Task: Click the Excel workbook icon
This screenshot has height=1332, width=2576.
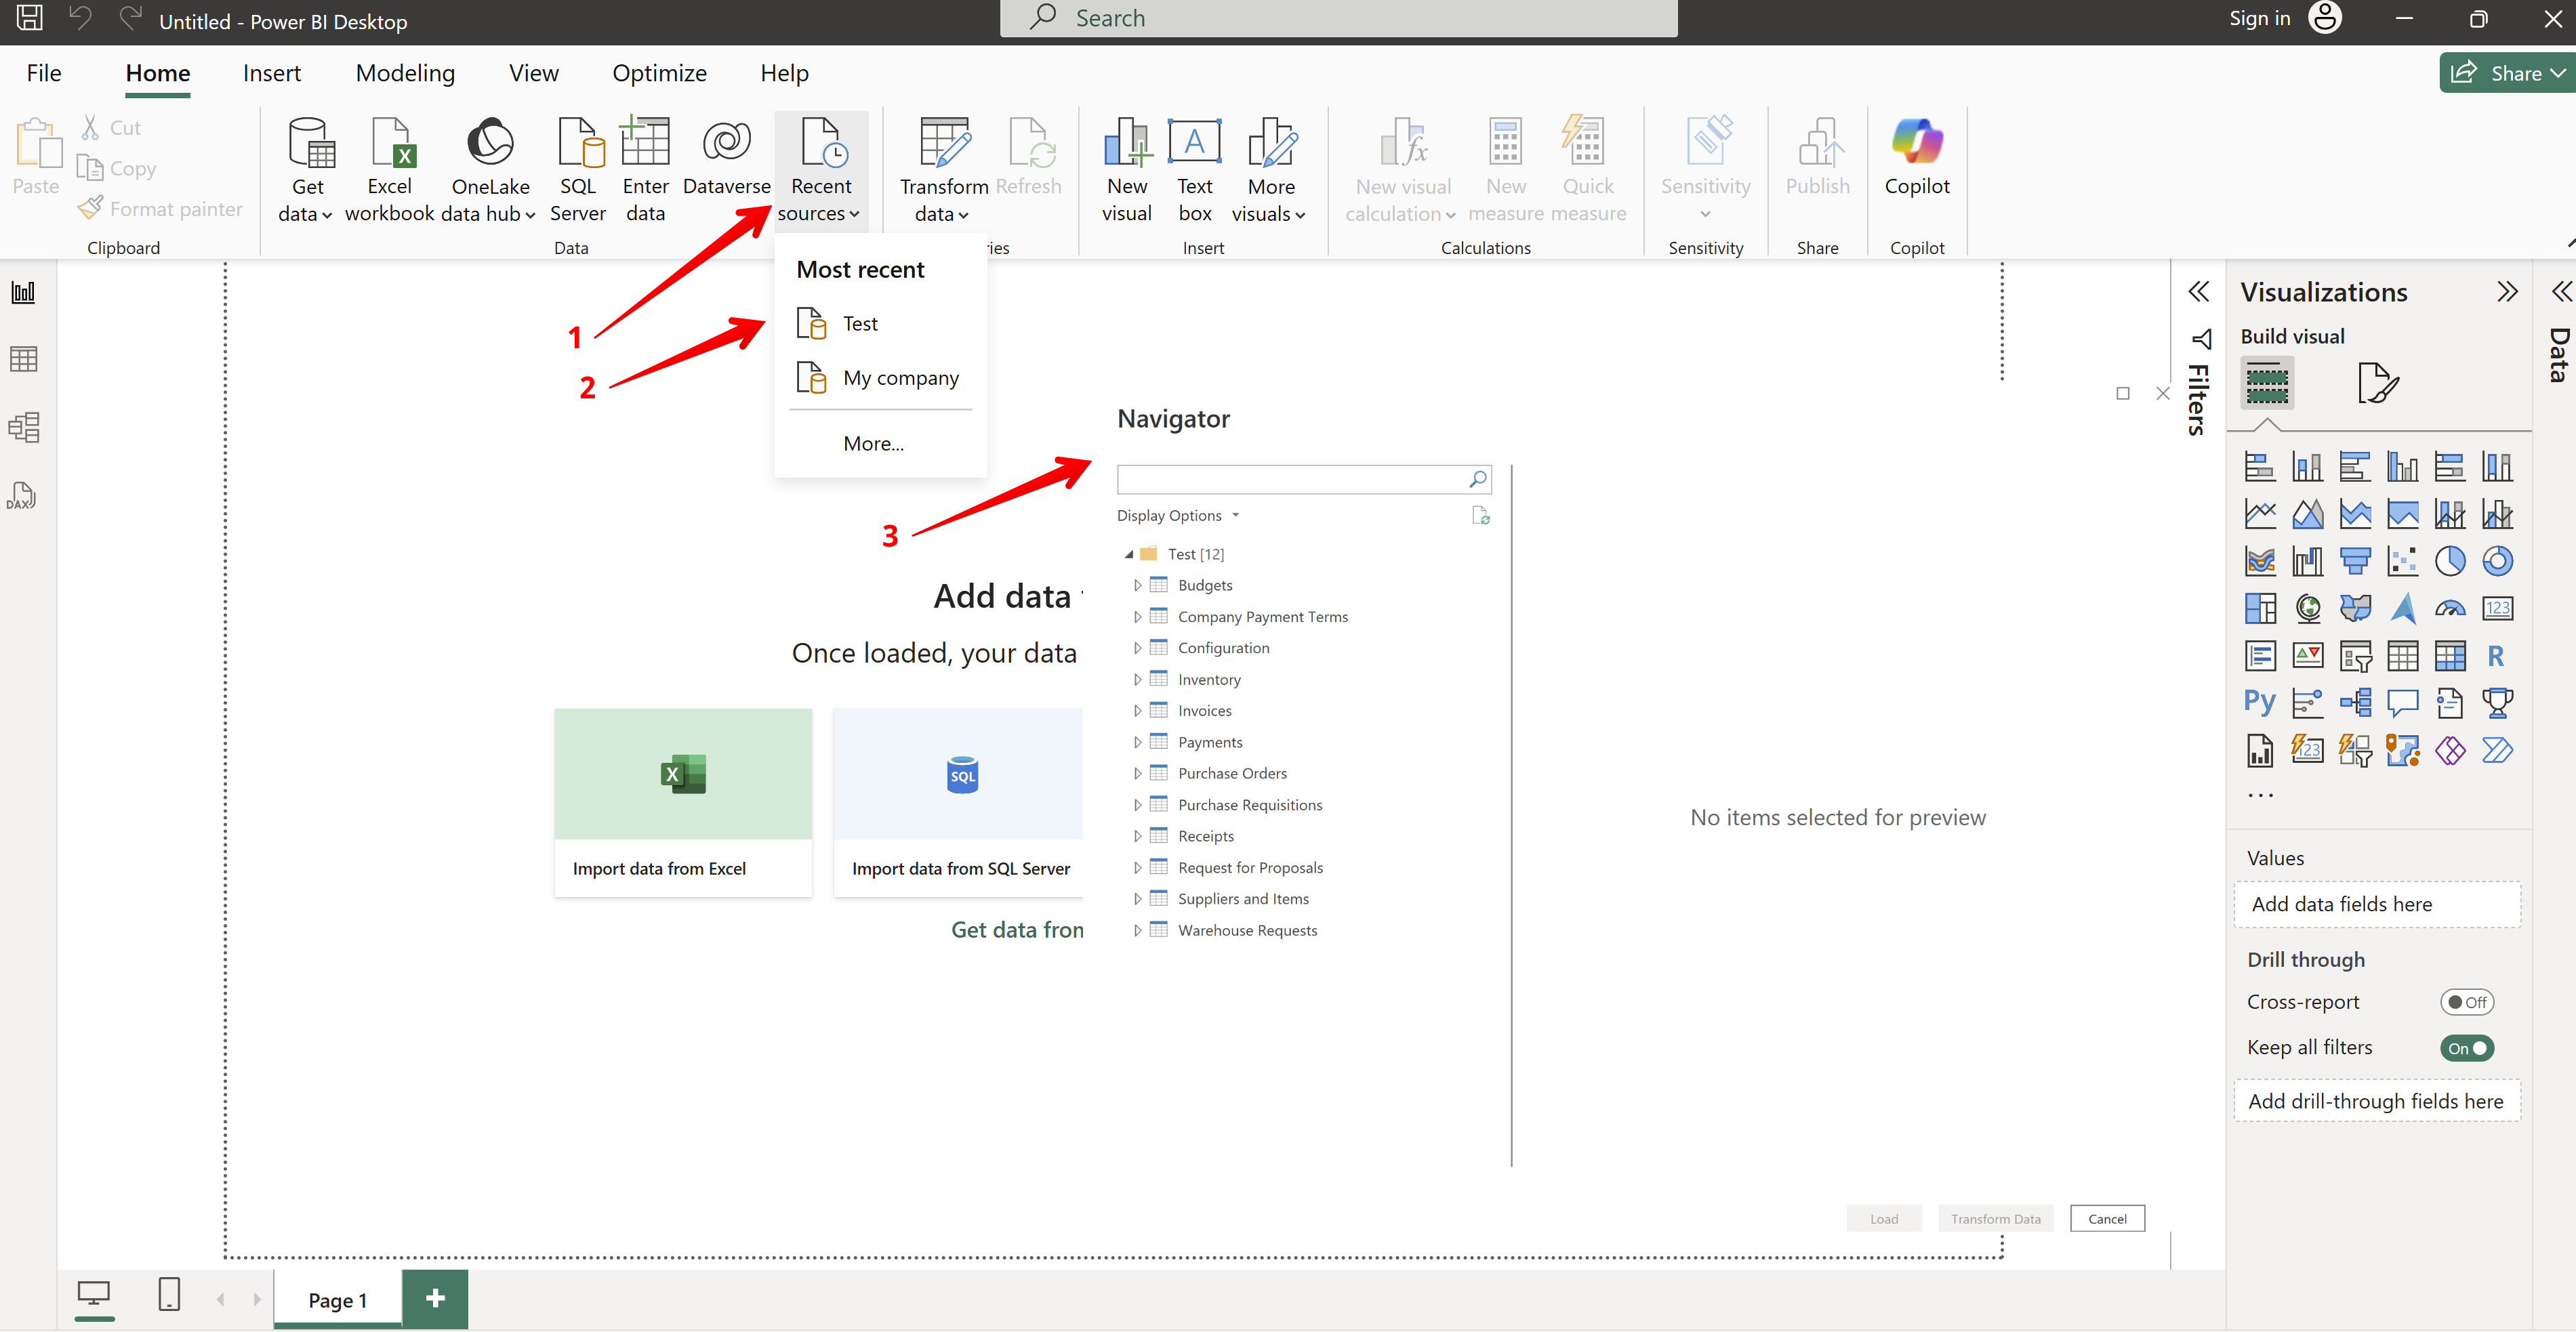Action: tap(389, 170)
